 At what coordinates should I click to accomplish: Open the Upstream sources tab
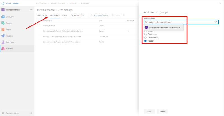click(77, 15)
